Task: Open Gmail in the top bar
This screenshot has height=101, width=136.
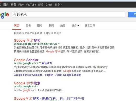Action: (x=49, y=5)
